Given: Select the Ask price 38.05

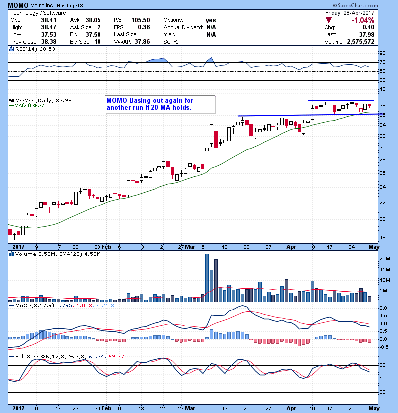Looking at the screenshot, I should [x=93, y=20].
